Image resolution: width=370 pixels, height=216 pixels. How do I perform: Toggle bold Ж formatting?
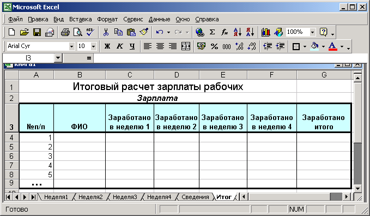(x=107, y=46)
